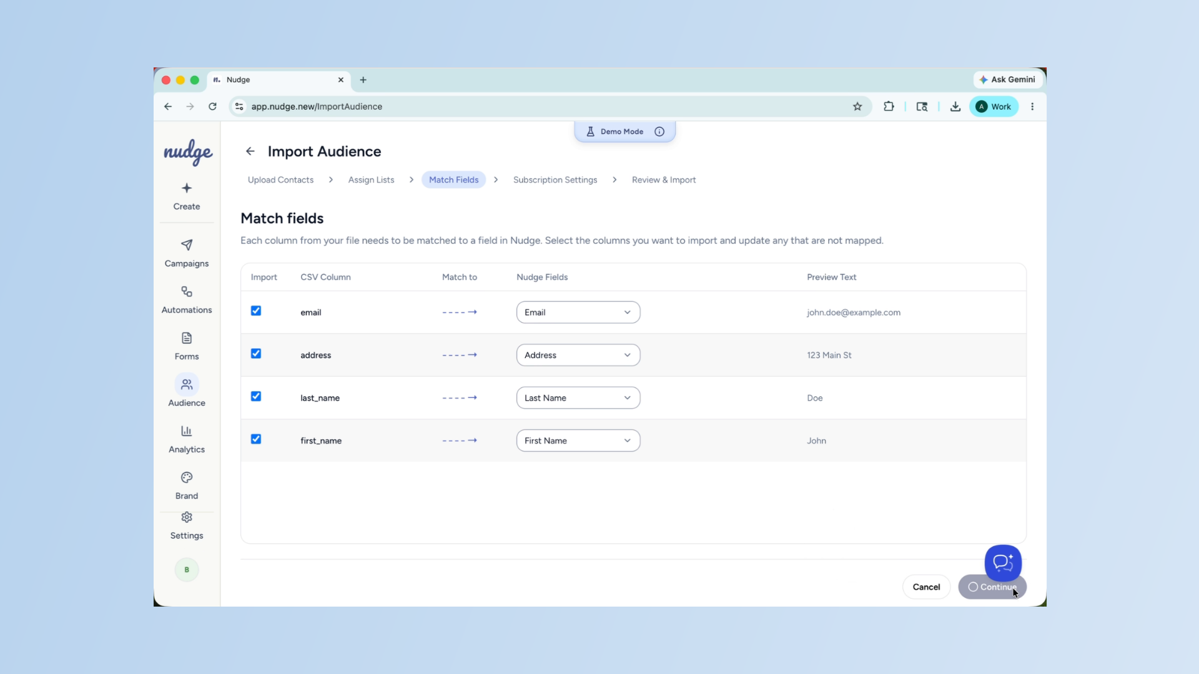
Task: Click the CSV column name last_name
Action: [320, 398]
